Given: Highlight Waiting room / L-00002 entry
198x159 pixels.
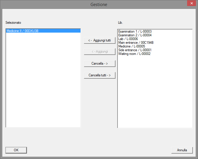Looking at the screenshot, I should point(134,54).
